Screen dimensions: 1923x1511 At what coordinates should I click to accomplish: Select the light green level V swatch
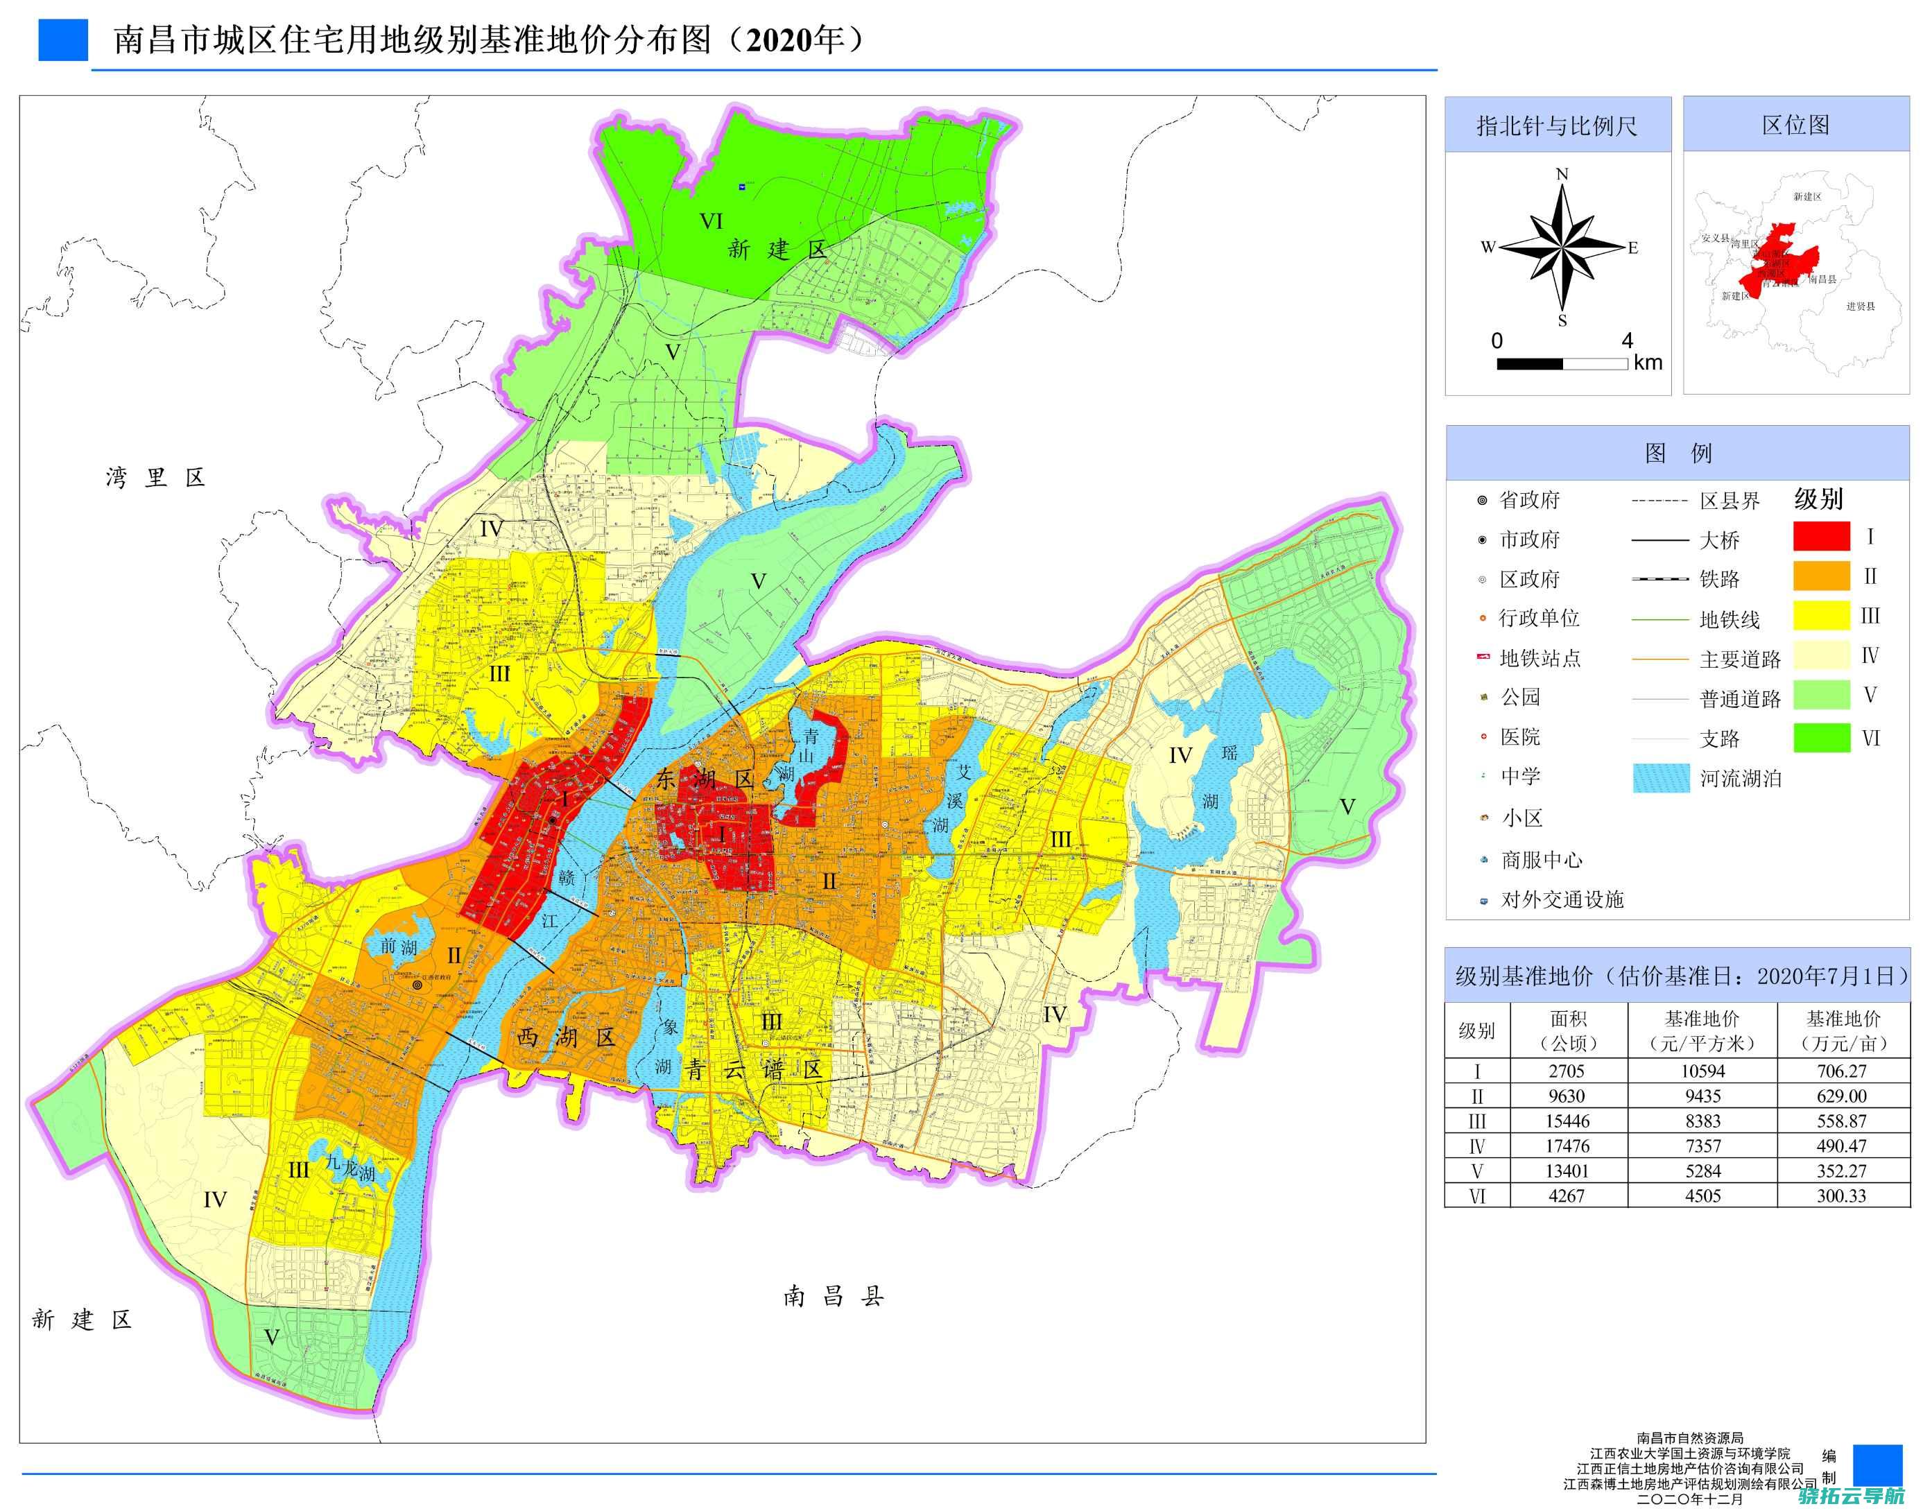point(1821,694)
